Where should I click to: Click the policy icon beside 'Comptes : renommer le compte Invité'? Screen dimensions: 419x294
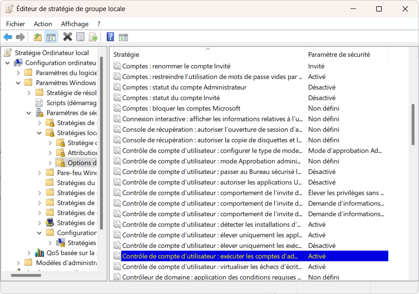click(x=117, y=66)
